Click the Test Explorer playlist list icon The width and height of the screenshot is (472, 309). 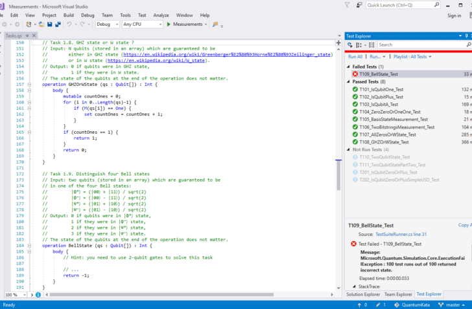click(x=372, y=45)
